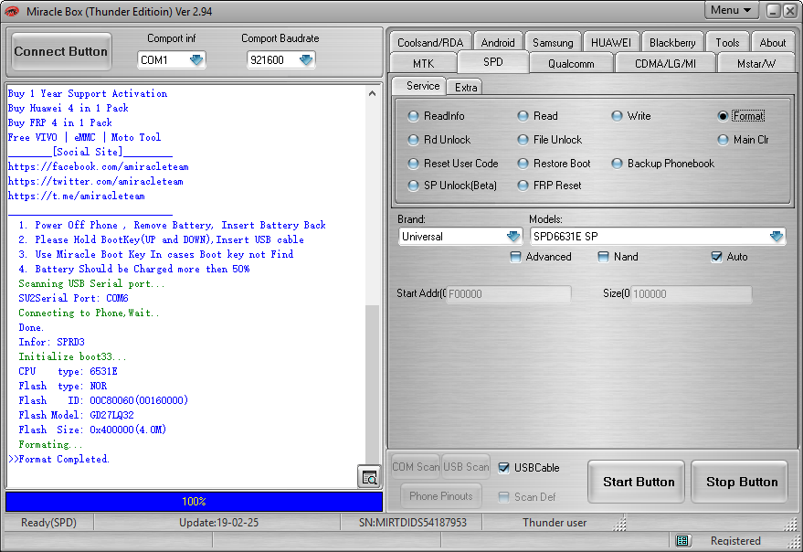
Task: Click the status bar keyboard icon near Registered
Action: 681,540
